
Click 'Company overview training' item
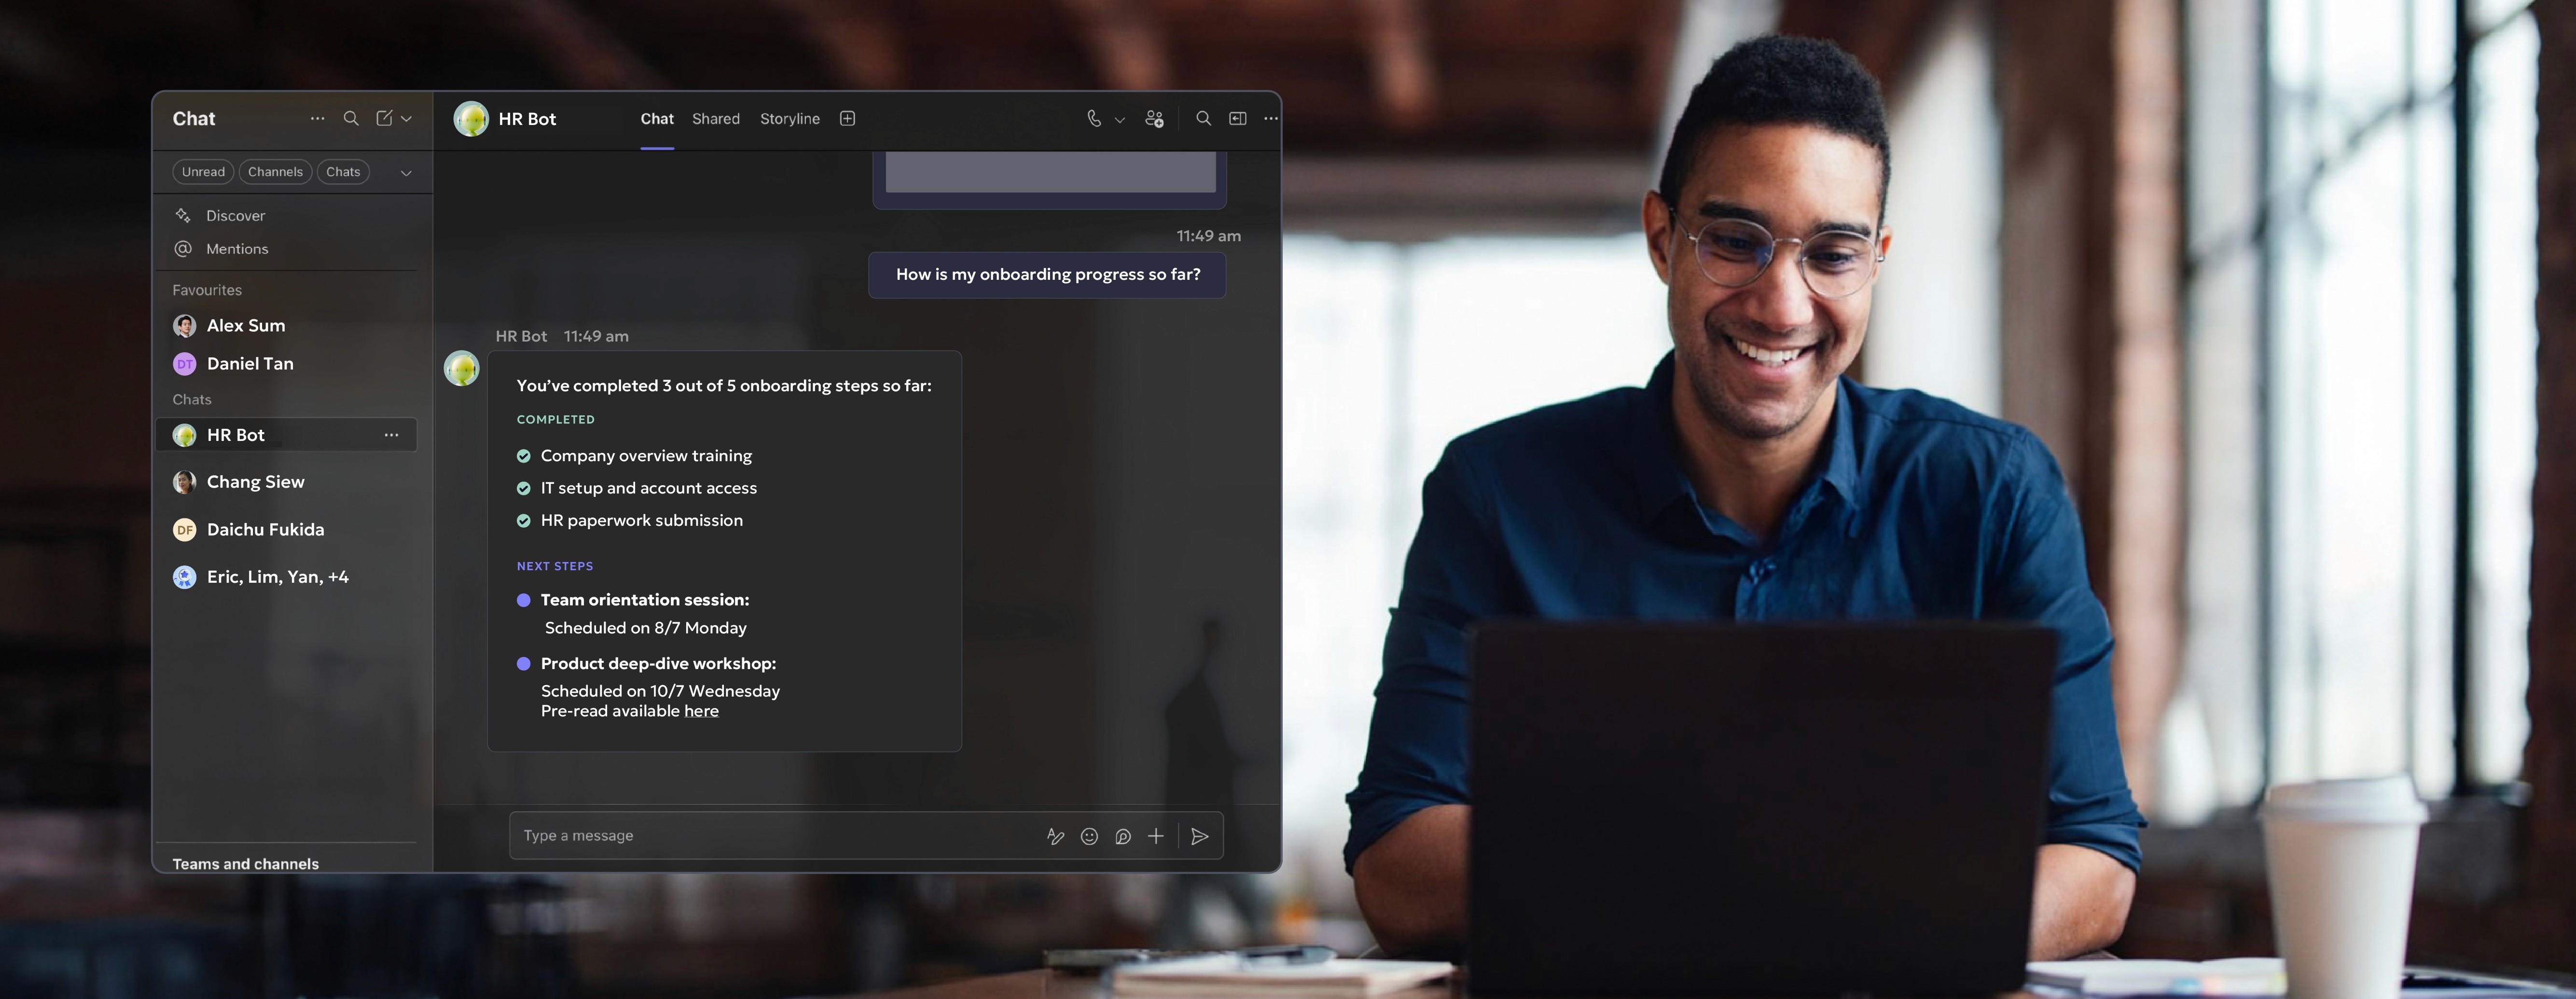[646, 456]
